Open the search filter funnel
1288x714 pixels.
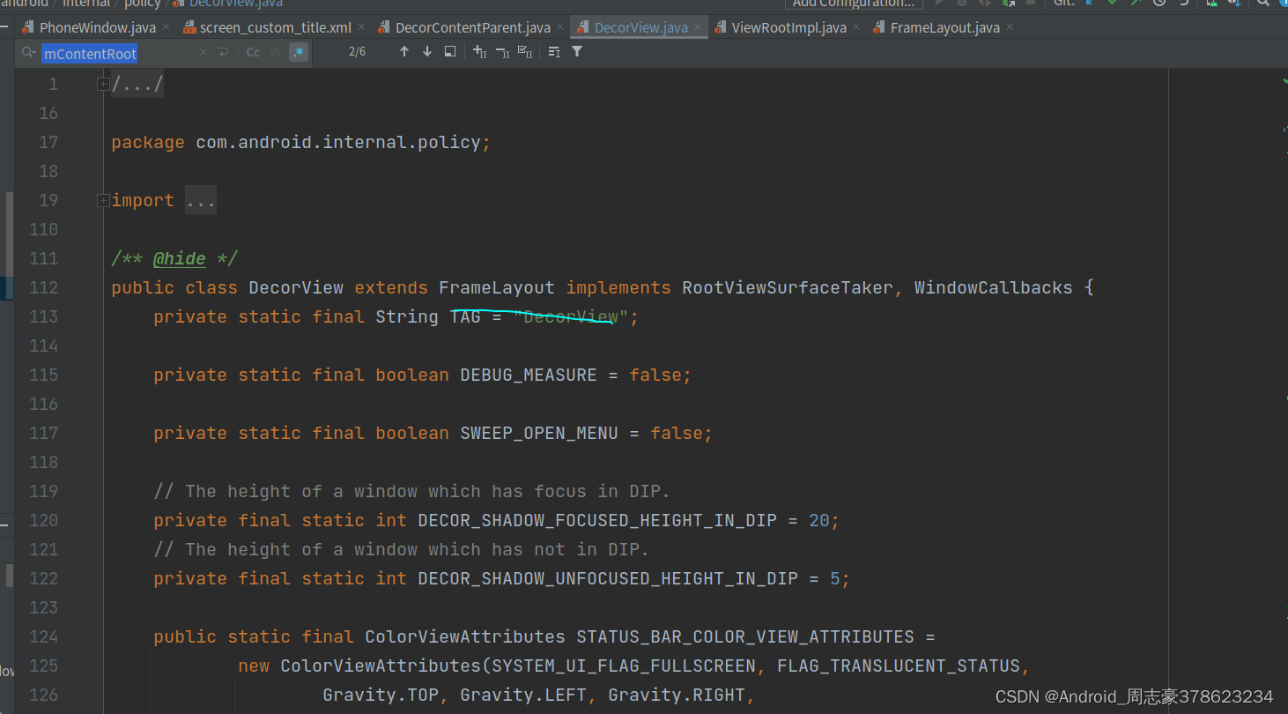577,52
